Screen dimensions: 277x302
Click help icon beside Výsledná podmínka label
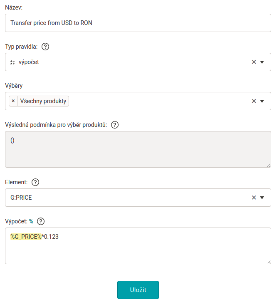[115, 125]
